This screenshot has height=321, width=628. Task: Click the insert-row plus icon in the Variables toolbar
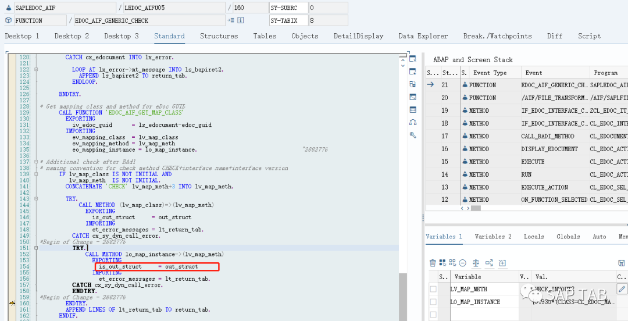coord(502,263)
